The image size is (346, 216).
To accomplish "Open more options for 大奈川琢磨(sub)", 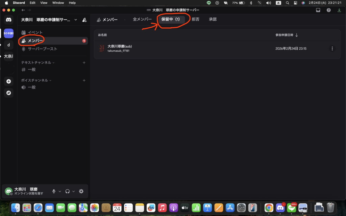I will (x=332, y=49).
